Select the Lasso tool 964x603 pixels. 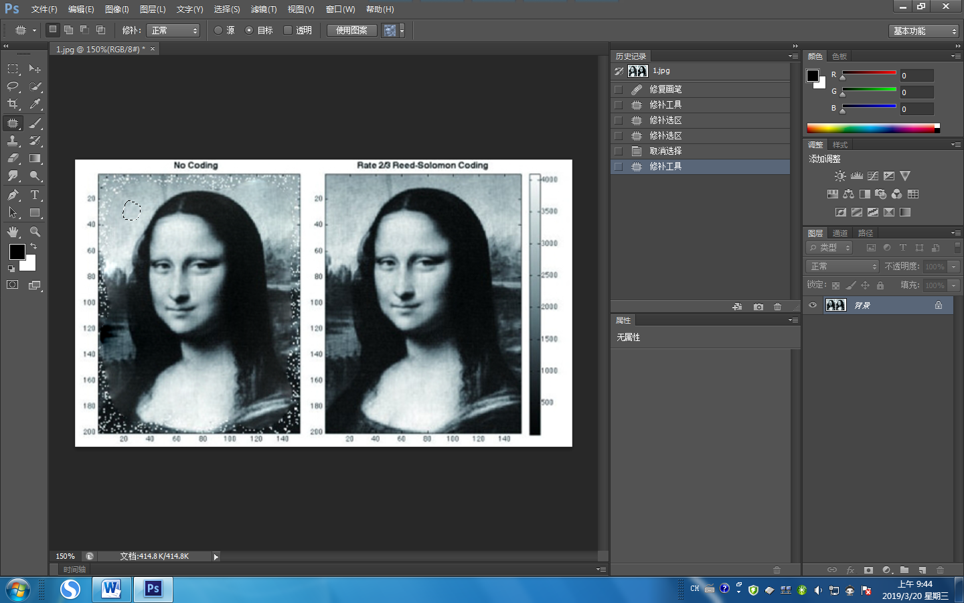click(13, 86)
